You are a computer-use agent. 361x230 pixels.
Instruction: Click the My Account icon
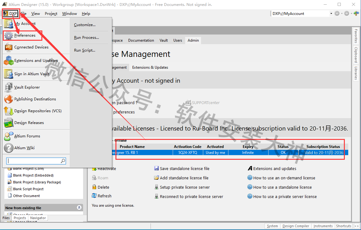pos(8,24)
